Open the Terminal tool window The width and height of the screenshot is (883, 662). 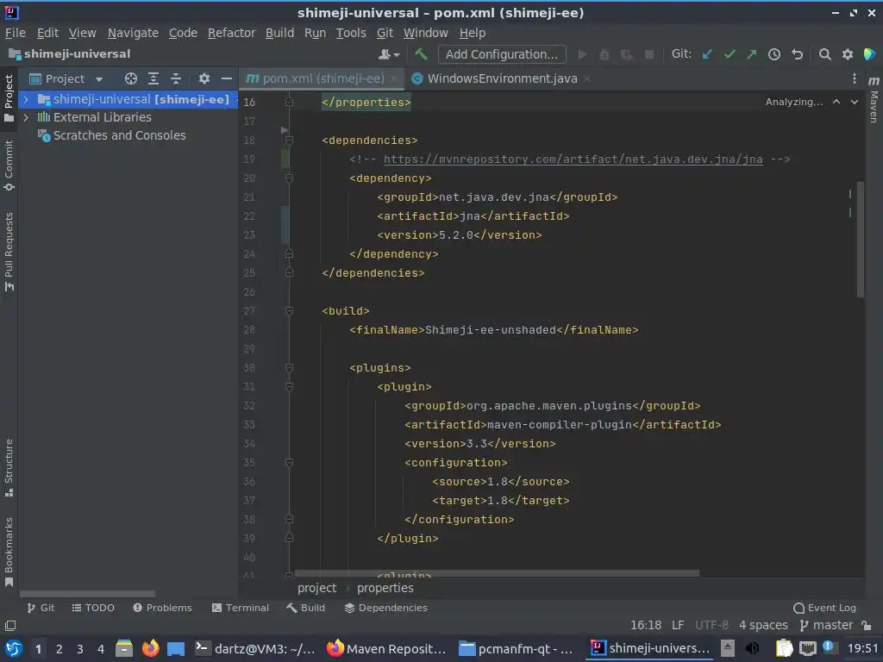coord(241,608)
